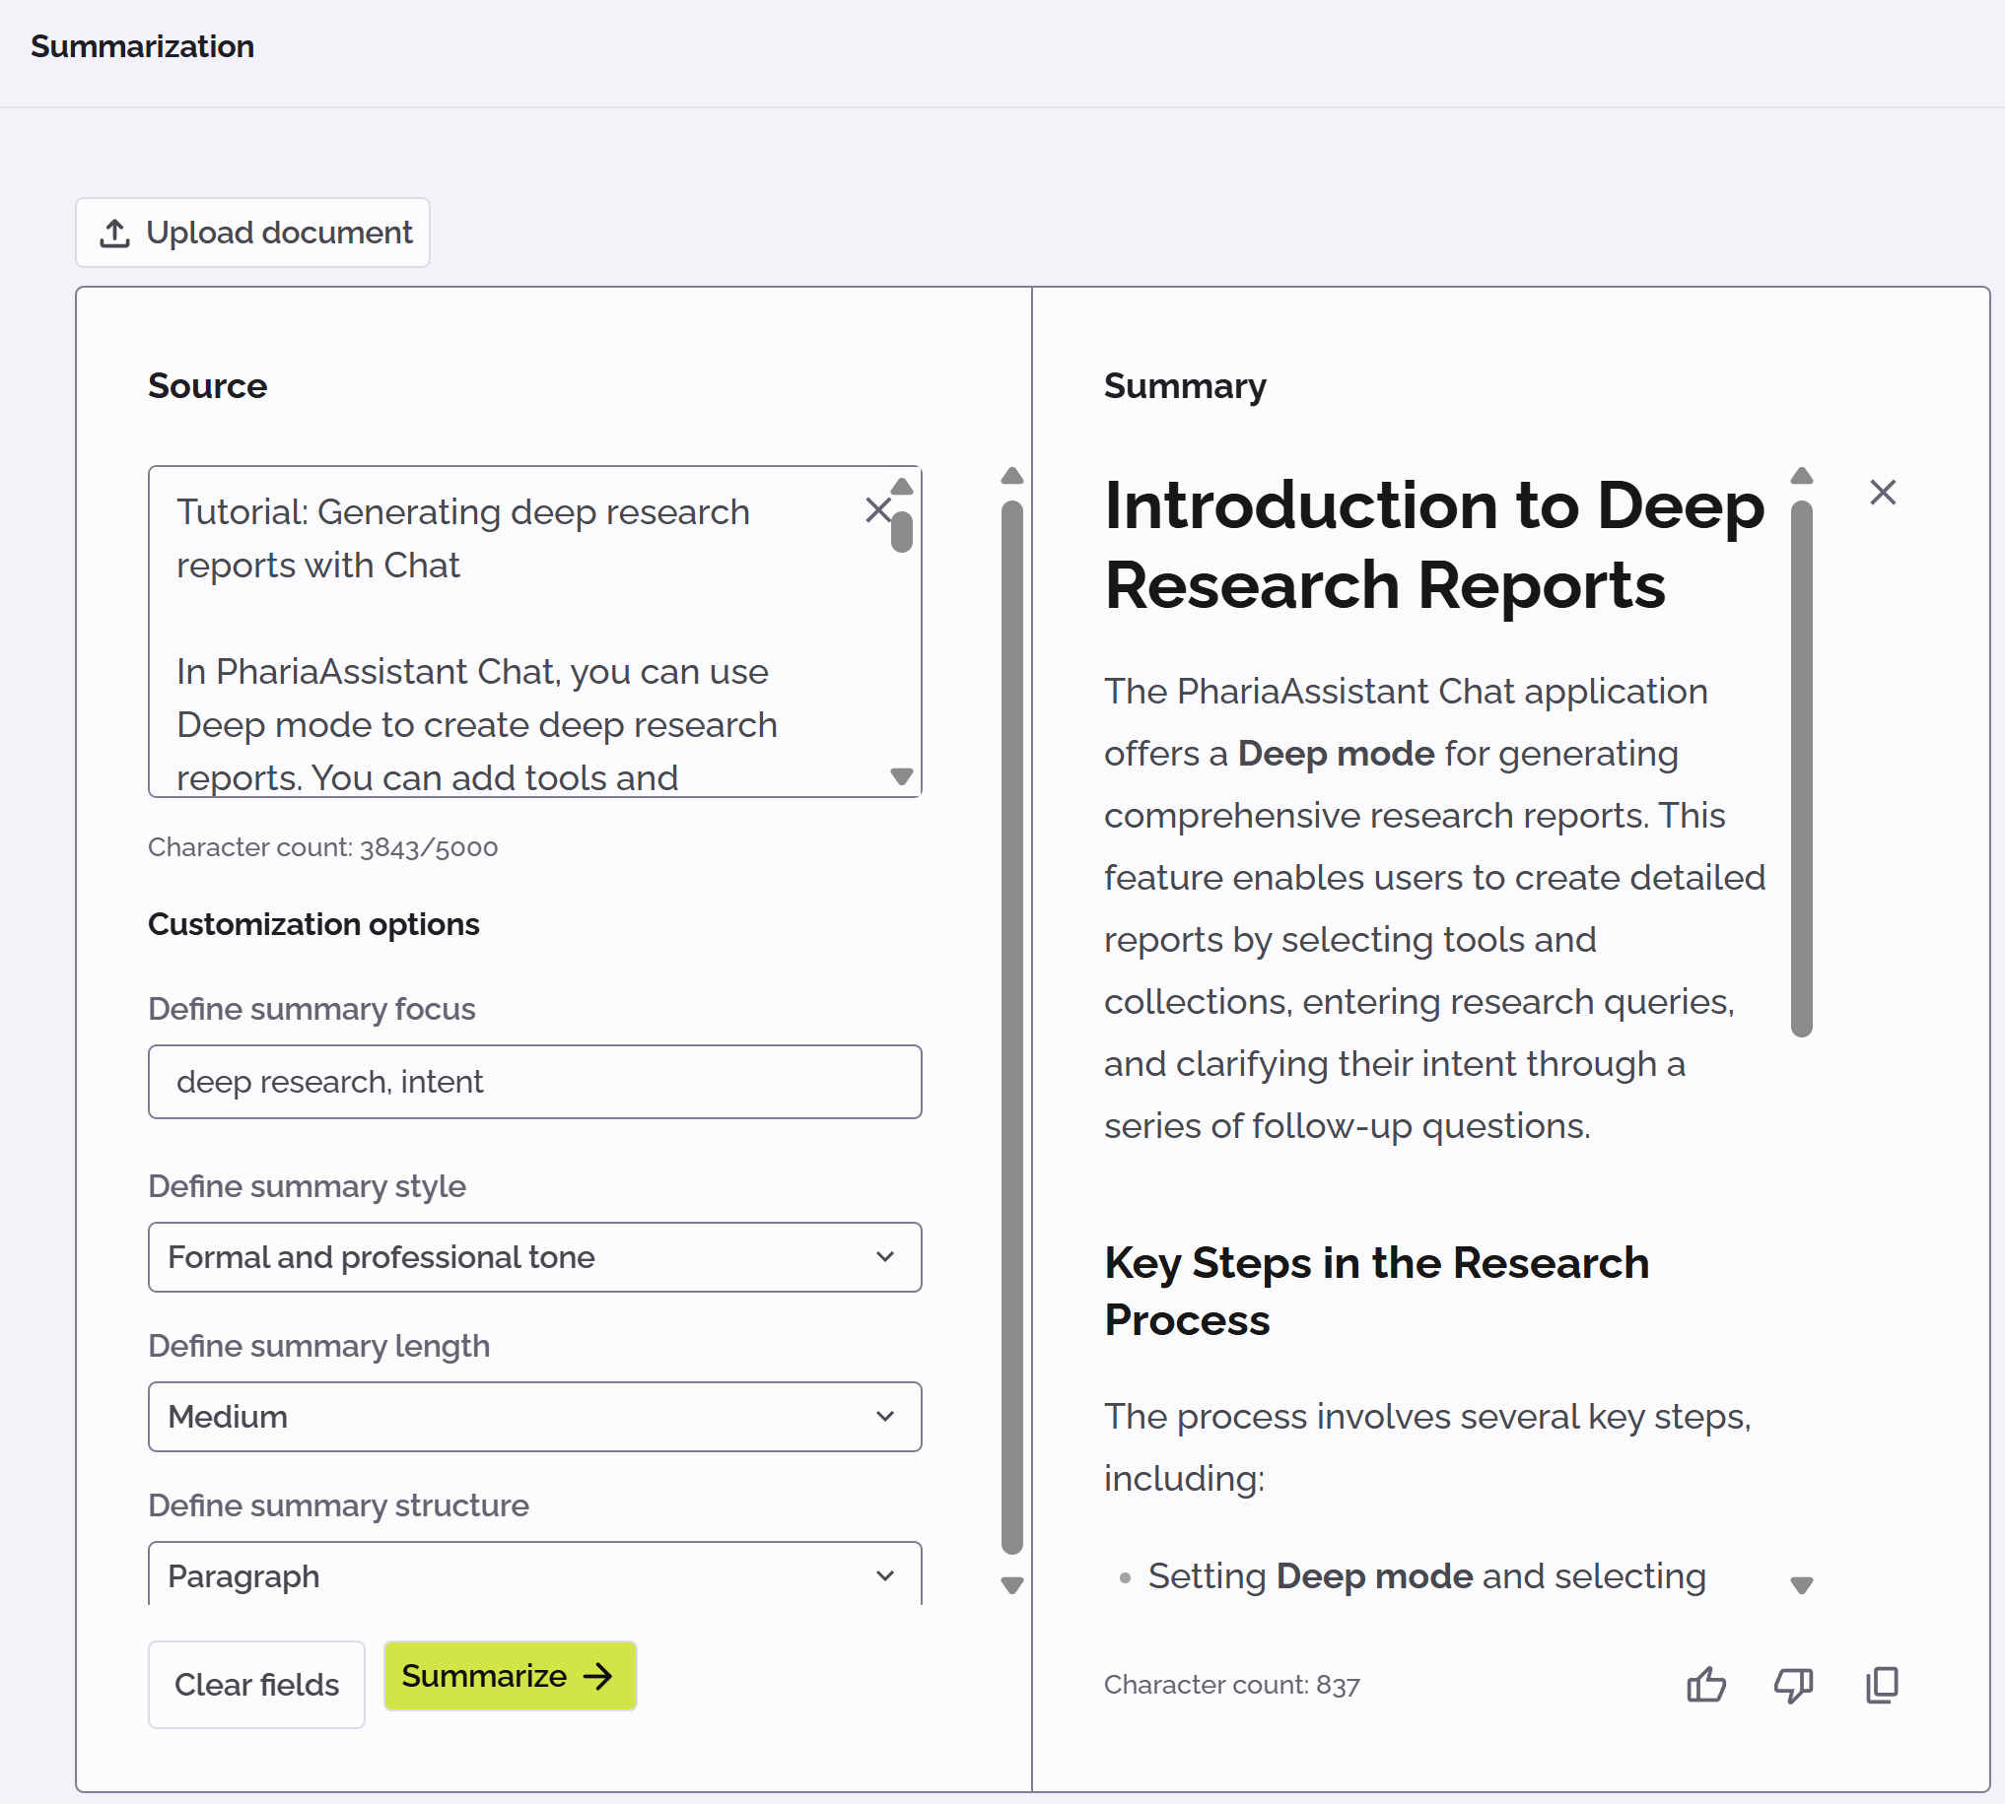Click the upload icon on Upload document
The height and width of the screenshot is (1804, 2005).
pos(115,233)
